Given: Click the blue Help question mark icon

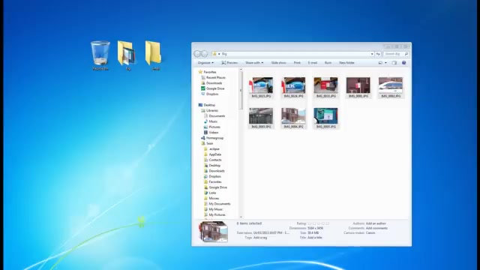Looking at the screenshot, I should [403, 63].
